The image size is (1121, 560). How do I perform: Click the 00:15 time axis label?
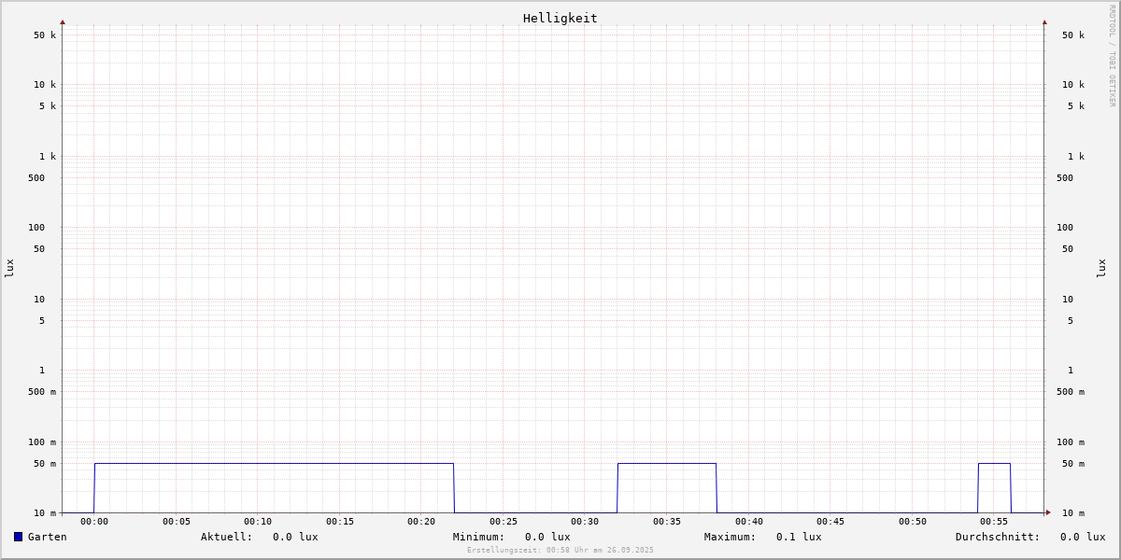click(x=340, y=522)
